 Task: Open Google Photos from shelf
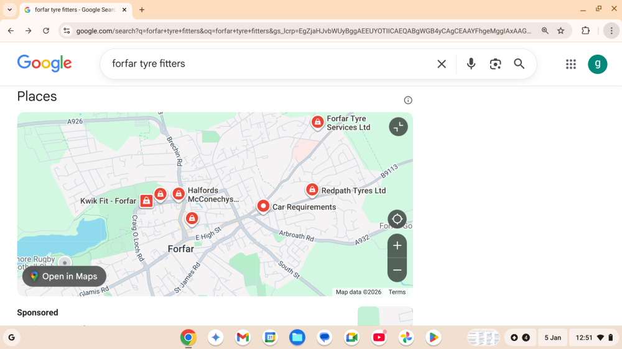click(x=406, y=338)
